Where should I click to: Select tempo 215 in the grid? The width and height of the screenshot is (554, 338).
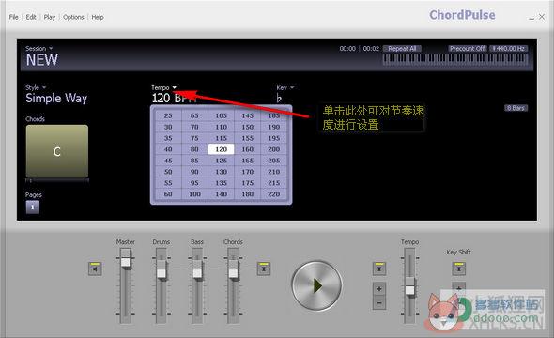(274, 183)
